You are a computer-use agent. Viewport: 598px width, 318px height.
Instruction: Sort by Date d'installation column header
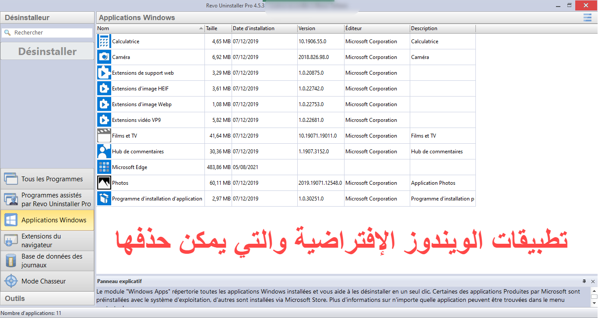tap(264, 28)
